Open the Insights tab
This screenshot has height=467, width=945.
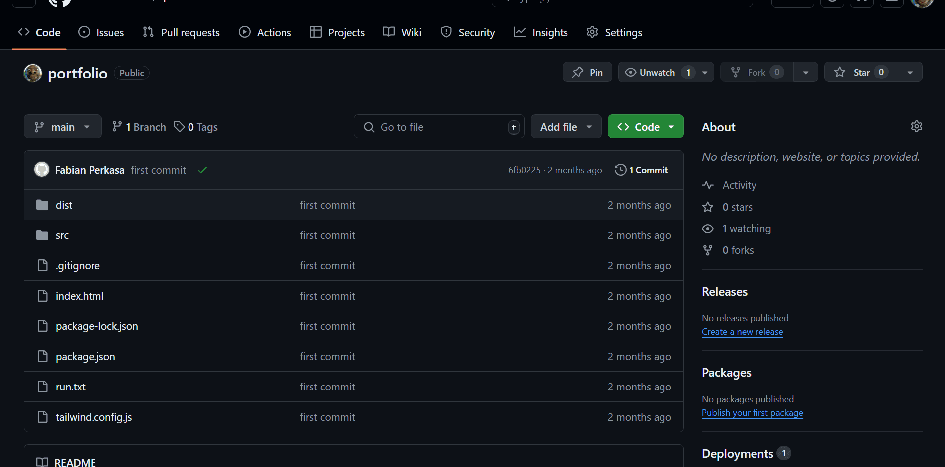point(541,33)
